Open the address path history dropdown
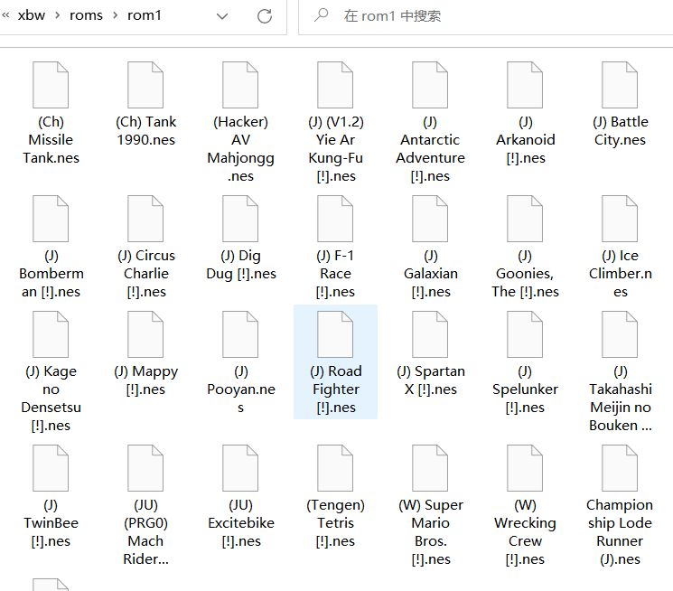Screen dimensions: 673x591 click(222, 16)
